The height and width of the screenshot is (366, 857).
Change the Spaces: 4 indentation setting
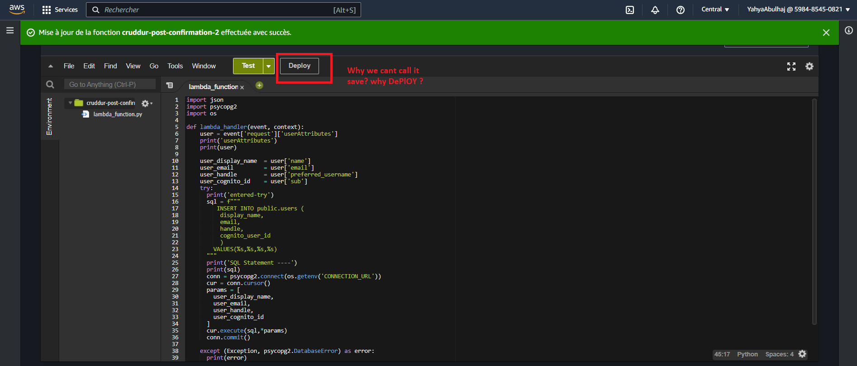(779, 354)
